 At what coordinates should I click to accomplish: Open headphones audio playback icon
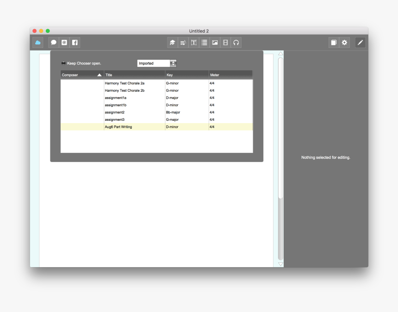[236, 42]
